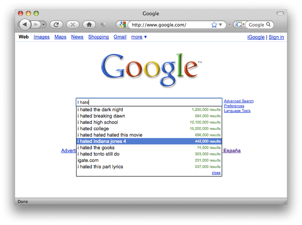Open Language Tools link

pos(237,111)
